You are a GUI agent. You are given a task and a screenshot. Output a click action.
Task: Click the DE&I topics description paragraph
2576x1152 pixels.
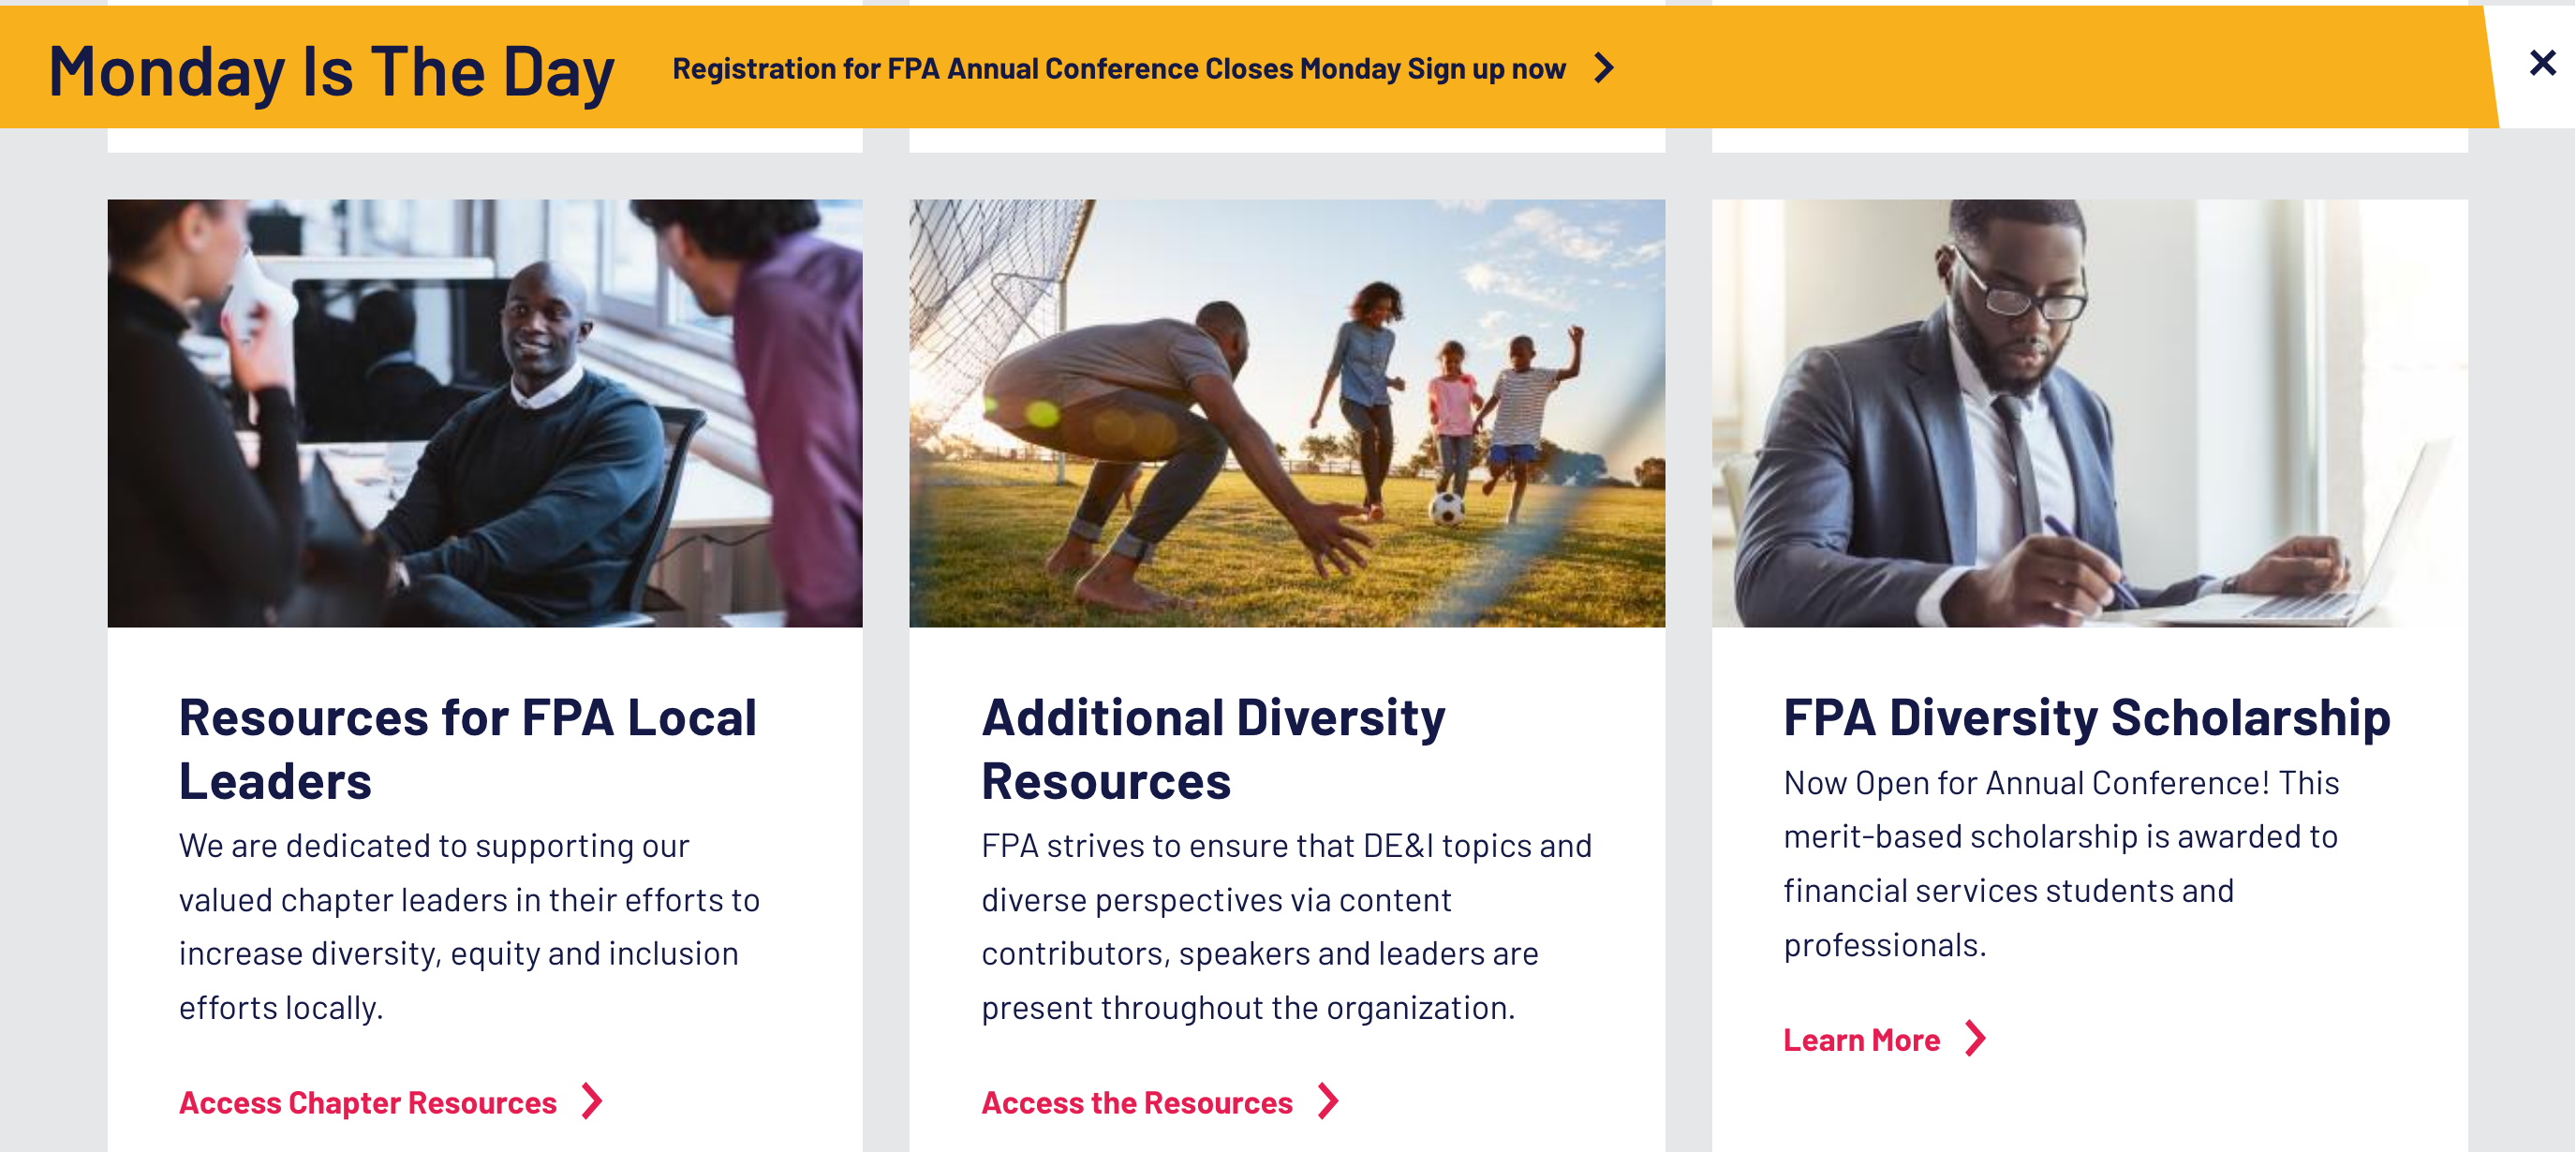[1285, 926]
